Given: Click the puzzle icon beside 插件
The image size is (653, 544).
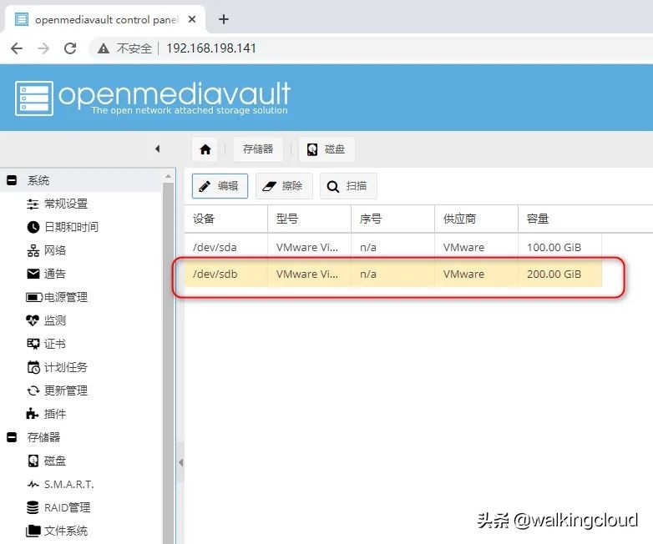Looking at the screenshot, I should pos(33,413).
